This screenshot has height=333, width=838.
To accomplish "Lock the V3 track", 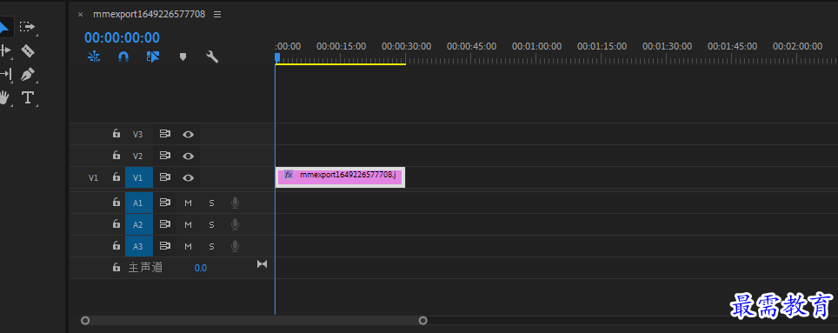I will pyautogui.click(x=116, y=134).
